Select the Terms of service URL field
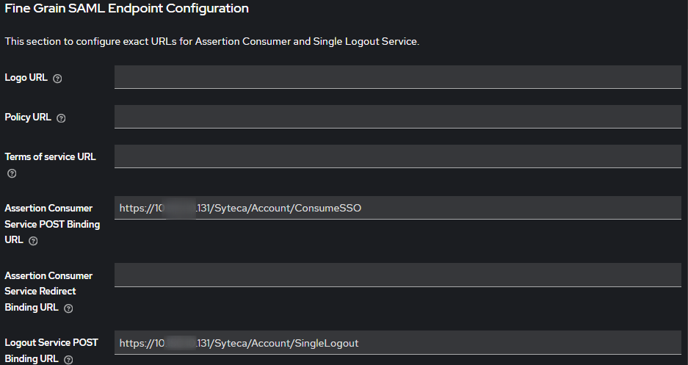Viewport: 688px width, 365px height. (397, 156)
